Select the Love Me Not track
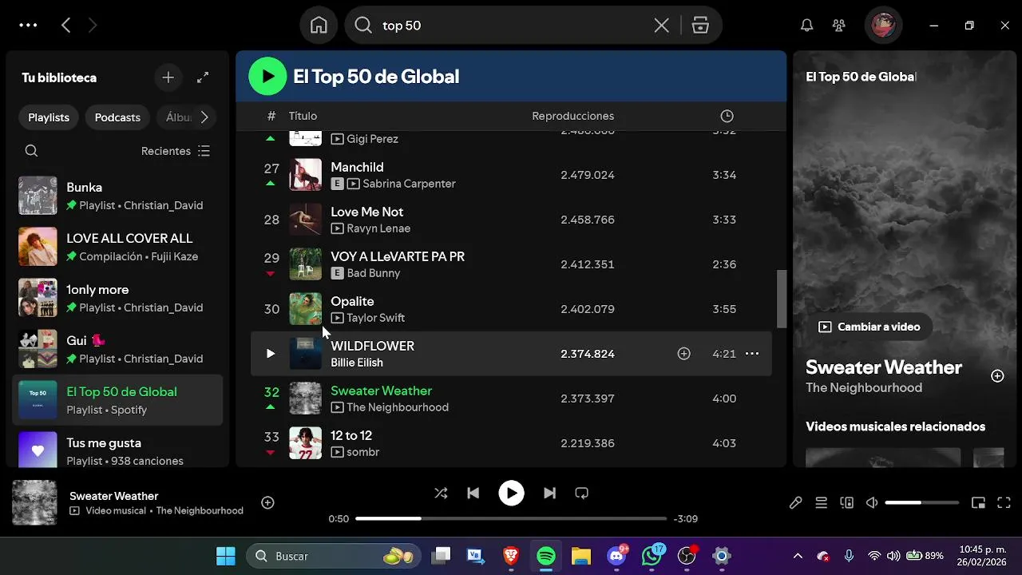Screen dimensions: 1022x575 click(511, 220)
